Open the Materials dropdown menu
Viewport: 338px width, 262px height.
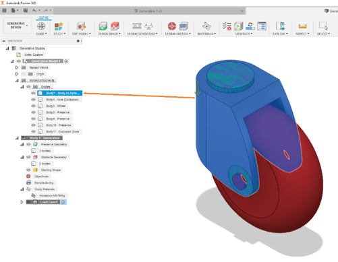click(x=206, y=34)
